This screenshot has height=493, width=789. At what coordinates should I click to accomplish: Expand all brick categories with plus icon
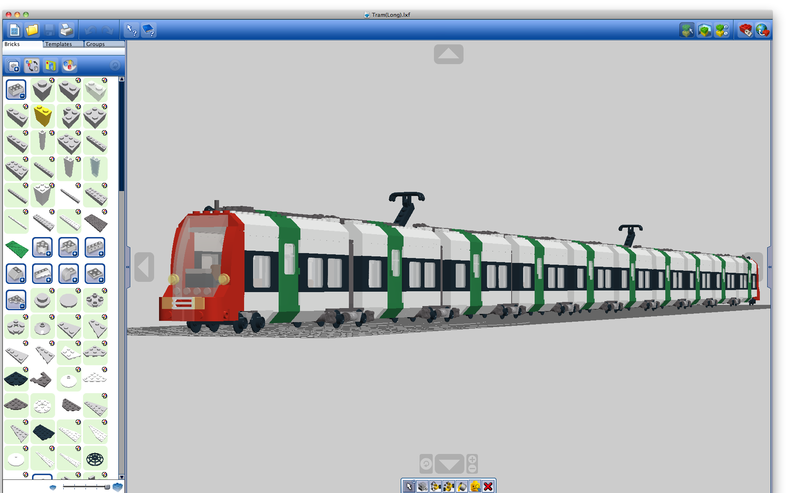click(13, 65)
